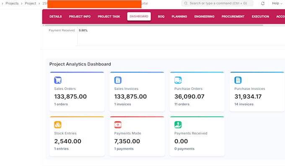Click Purchase Invoices total 31,934.17
Image resolution: width=285 pixels, height=166 pixels.
[248, 97]
